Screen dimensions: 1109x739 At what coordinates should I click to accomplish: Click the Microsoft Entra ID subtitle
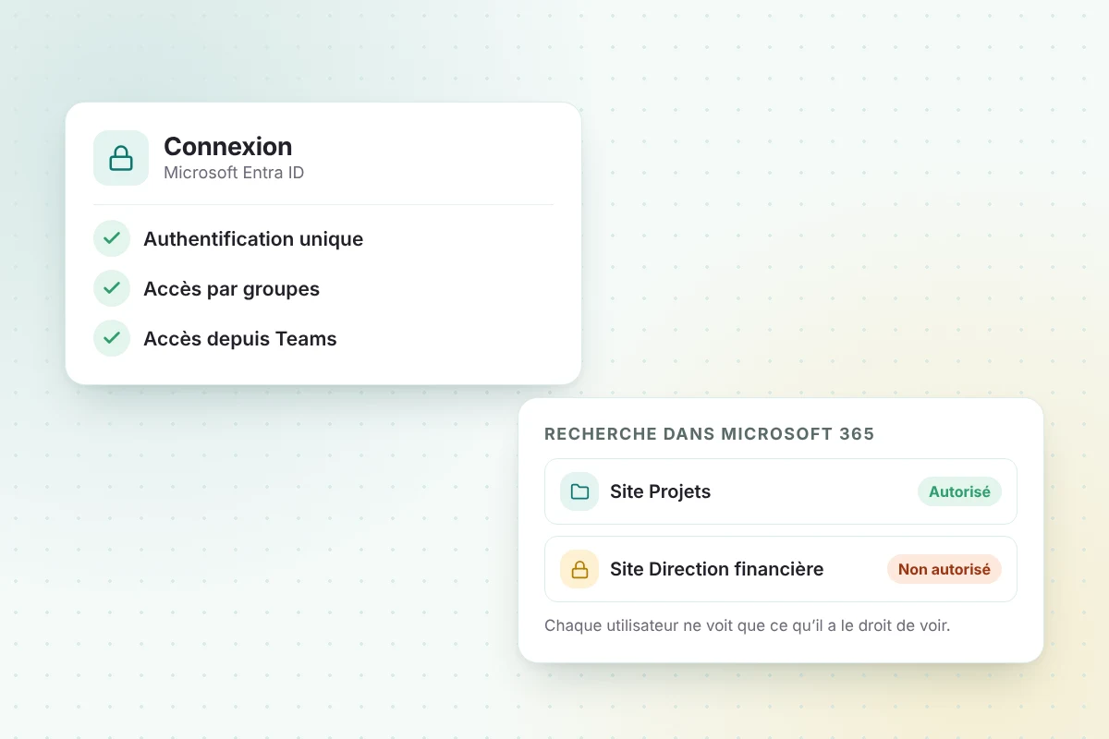(234, 173)
